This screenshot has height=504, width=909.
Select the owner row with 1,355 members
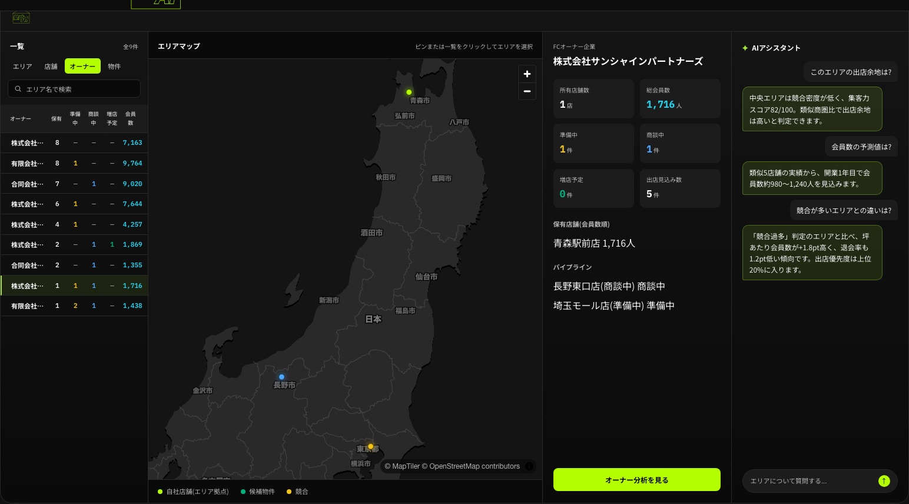pos(74,266)
